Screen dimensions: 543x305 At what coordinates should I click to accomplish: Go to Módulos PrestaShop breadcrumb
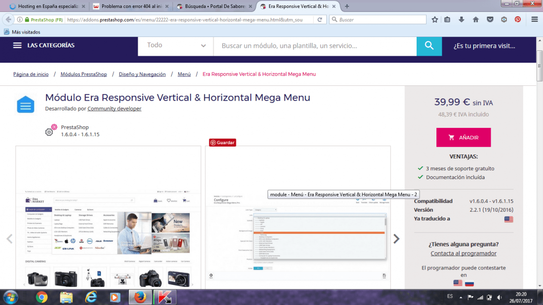pyautogui.click(x=83, y=74)
